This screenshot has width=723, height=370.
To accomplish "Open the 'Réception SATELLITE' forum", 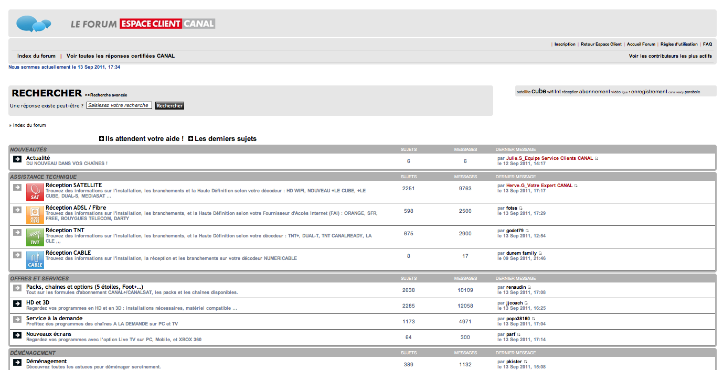I will point(73,185).
